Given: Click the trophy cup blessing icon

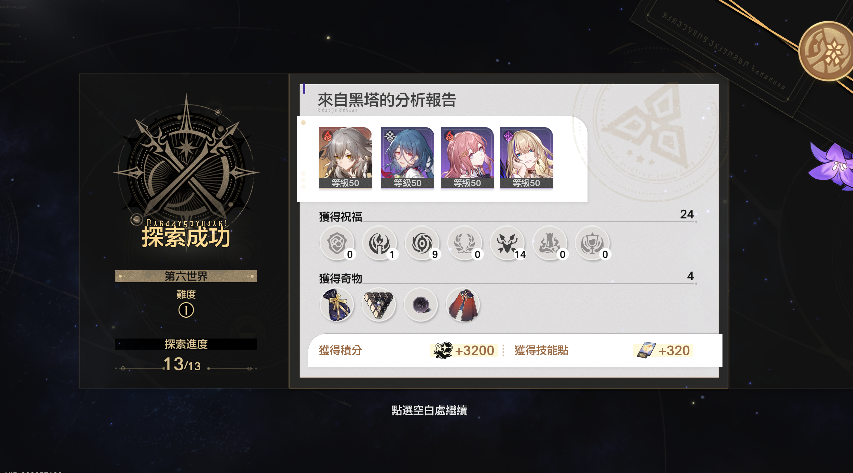Looking at the screenshot, I should pos(592,243).
